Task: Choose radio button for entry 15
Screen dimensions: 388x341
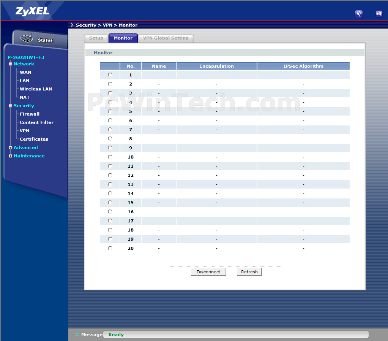Action: coord(110,203)
